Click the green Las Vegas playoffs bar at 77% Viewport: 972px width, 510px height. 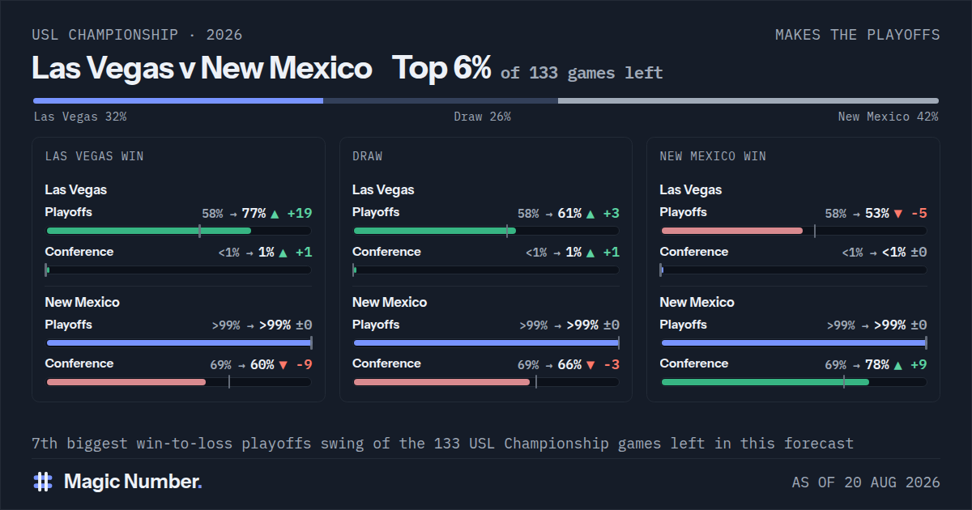click(x=149, y=231)
